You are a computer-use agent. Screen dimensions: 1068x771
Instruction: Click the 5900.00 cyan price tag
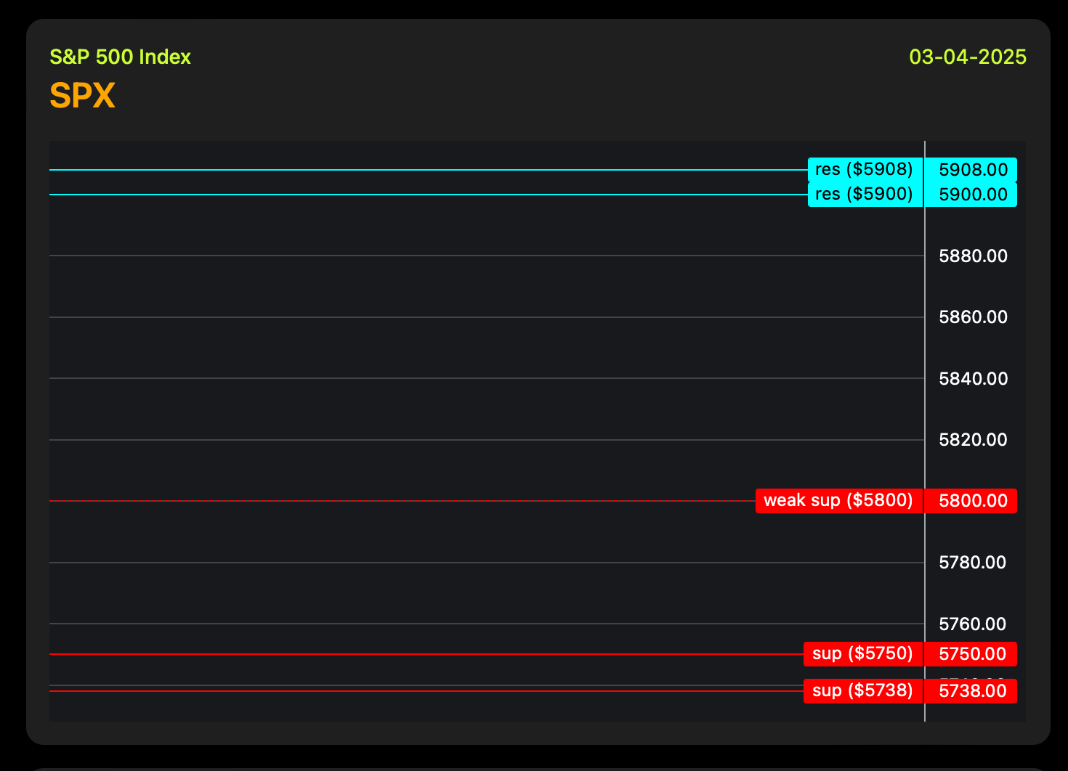[971, 195]
